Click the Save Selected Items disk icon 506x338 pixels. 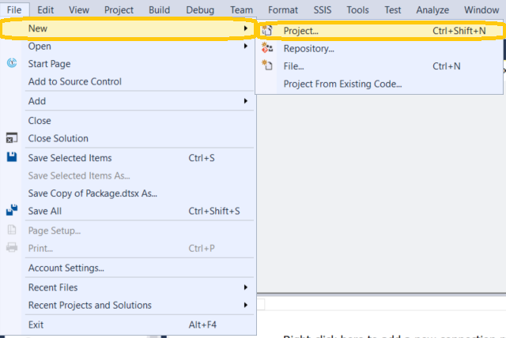click(x=12, y=158)
